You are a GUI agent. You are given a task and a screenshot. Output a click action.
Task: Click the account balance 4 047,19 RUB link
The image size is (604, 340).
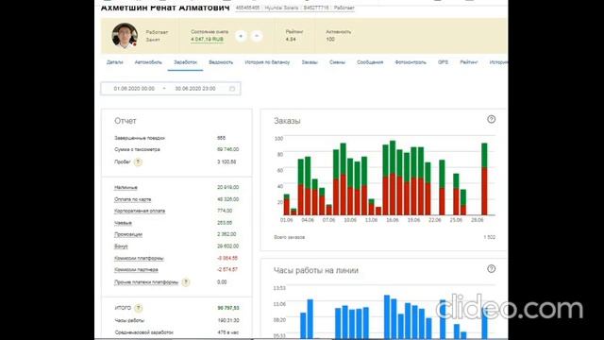pyautogui.click(x=207, y=40)
